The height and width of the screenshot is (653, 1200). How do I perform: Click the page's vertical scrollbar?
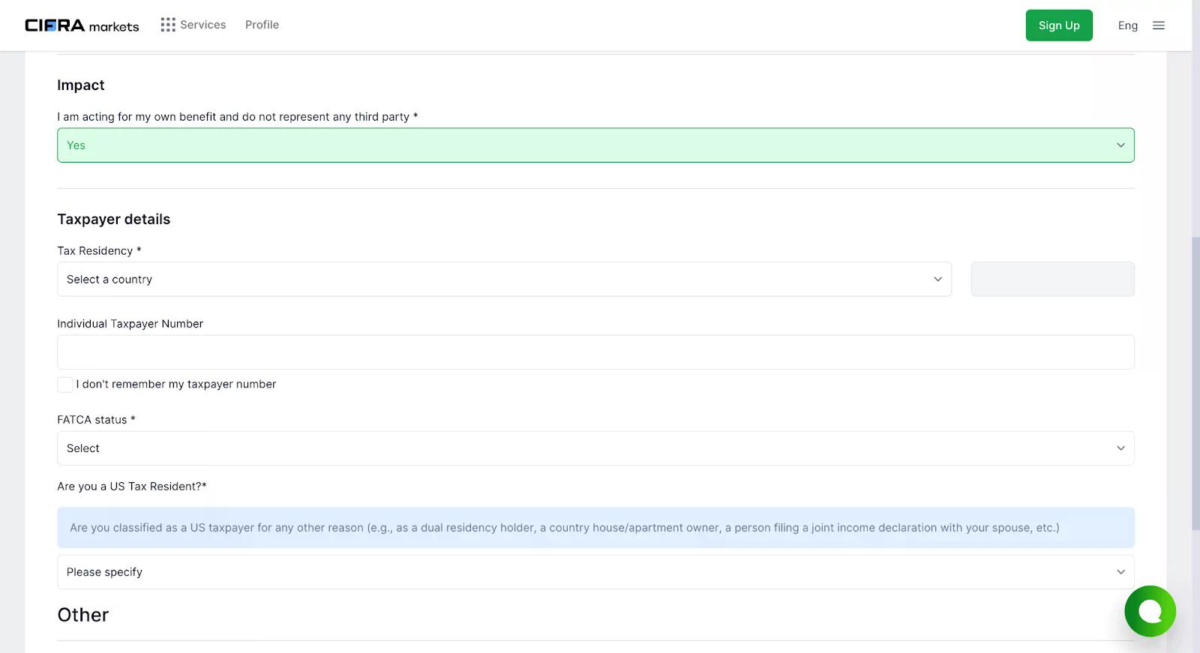pos(1195,382)
